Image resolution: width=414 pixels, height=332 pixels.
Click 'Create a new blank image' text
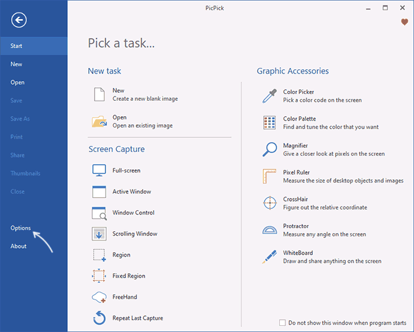click(x=145, y=99)
